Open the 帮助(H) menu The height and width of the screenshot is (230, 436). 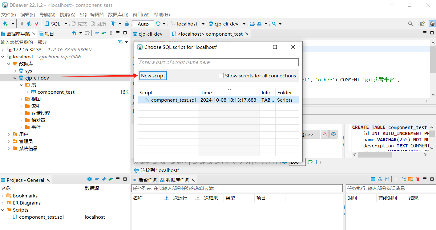[162, 14]
